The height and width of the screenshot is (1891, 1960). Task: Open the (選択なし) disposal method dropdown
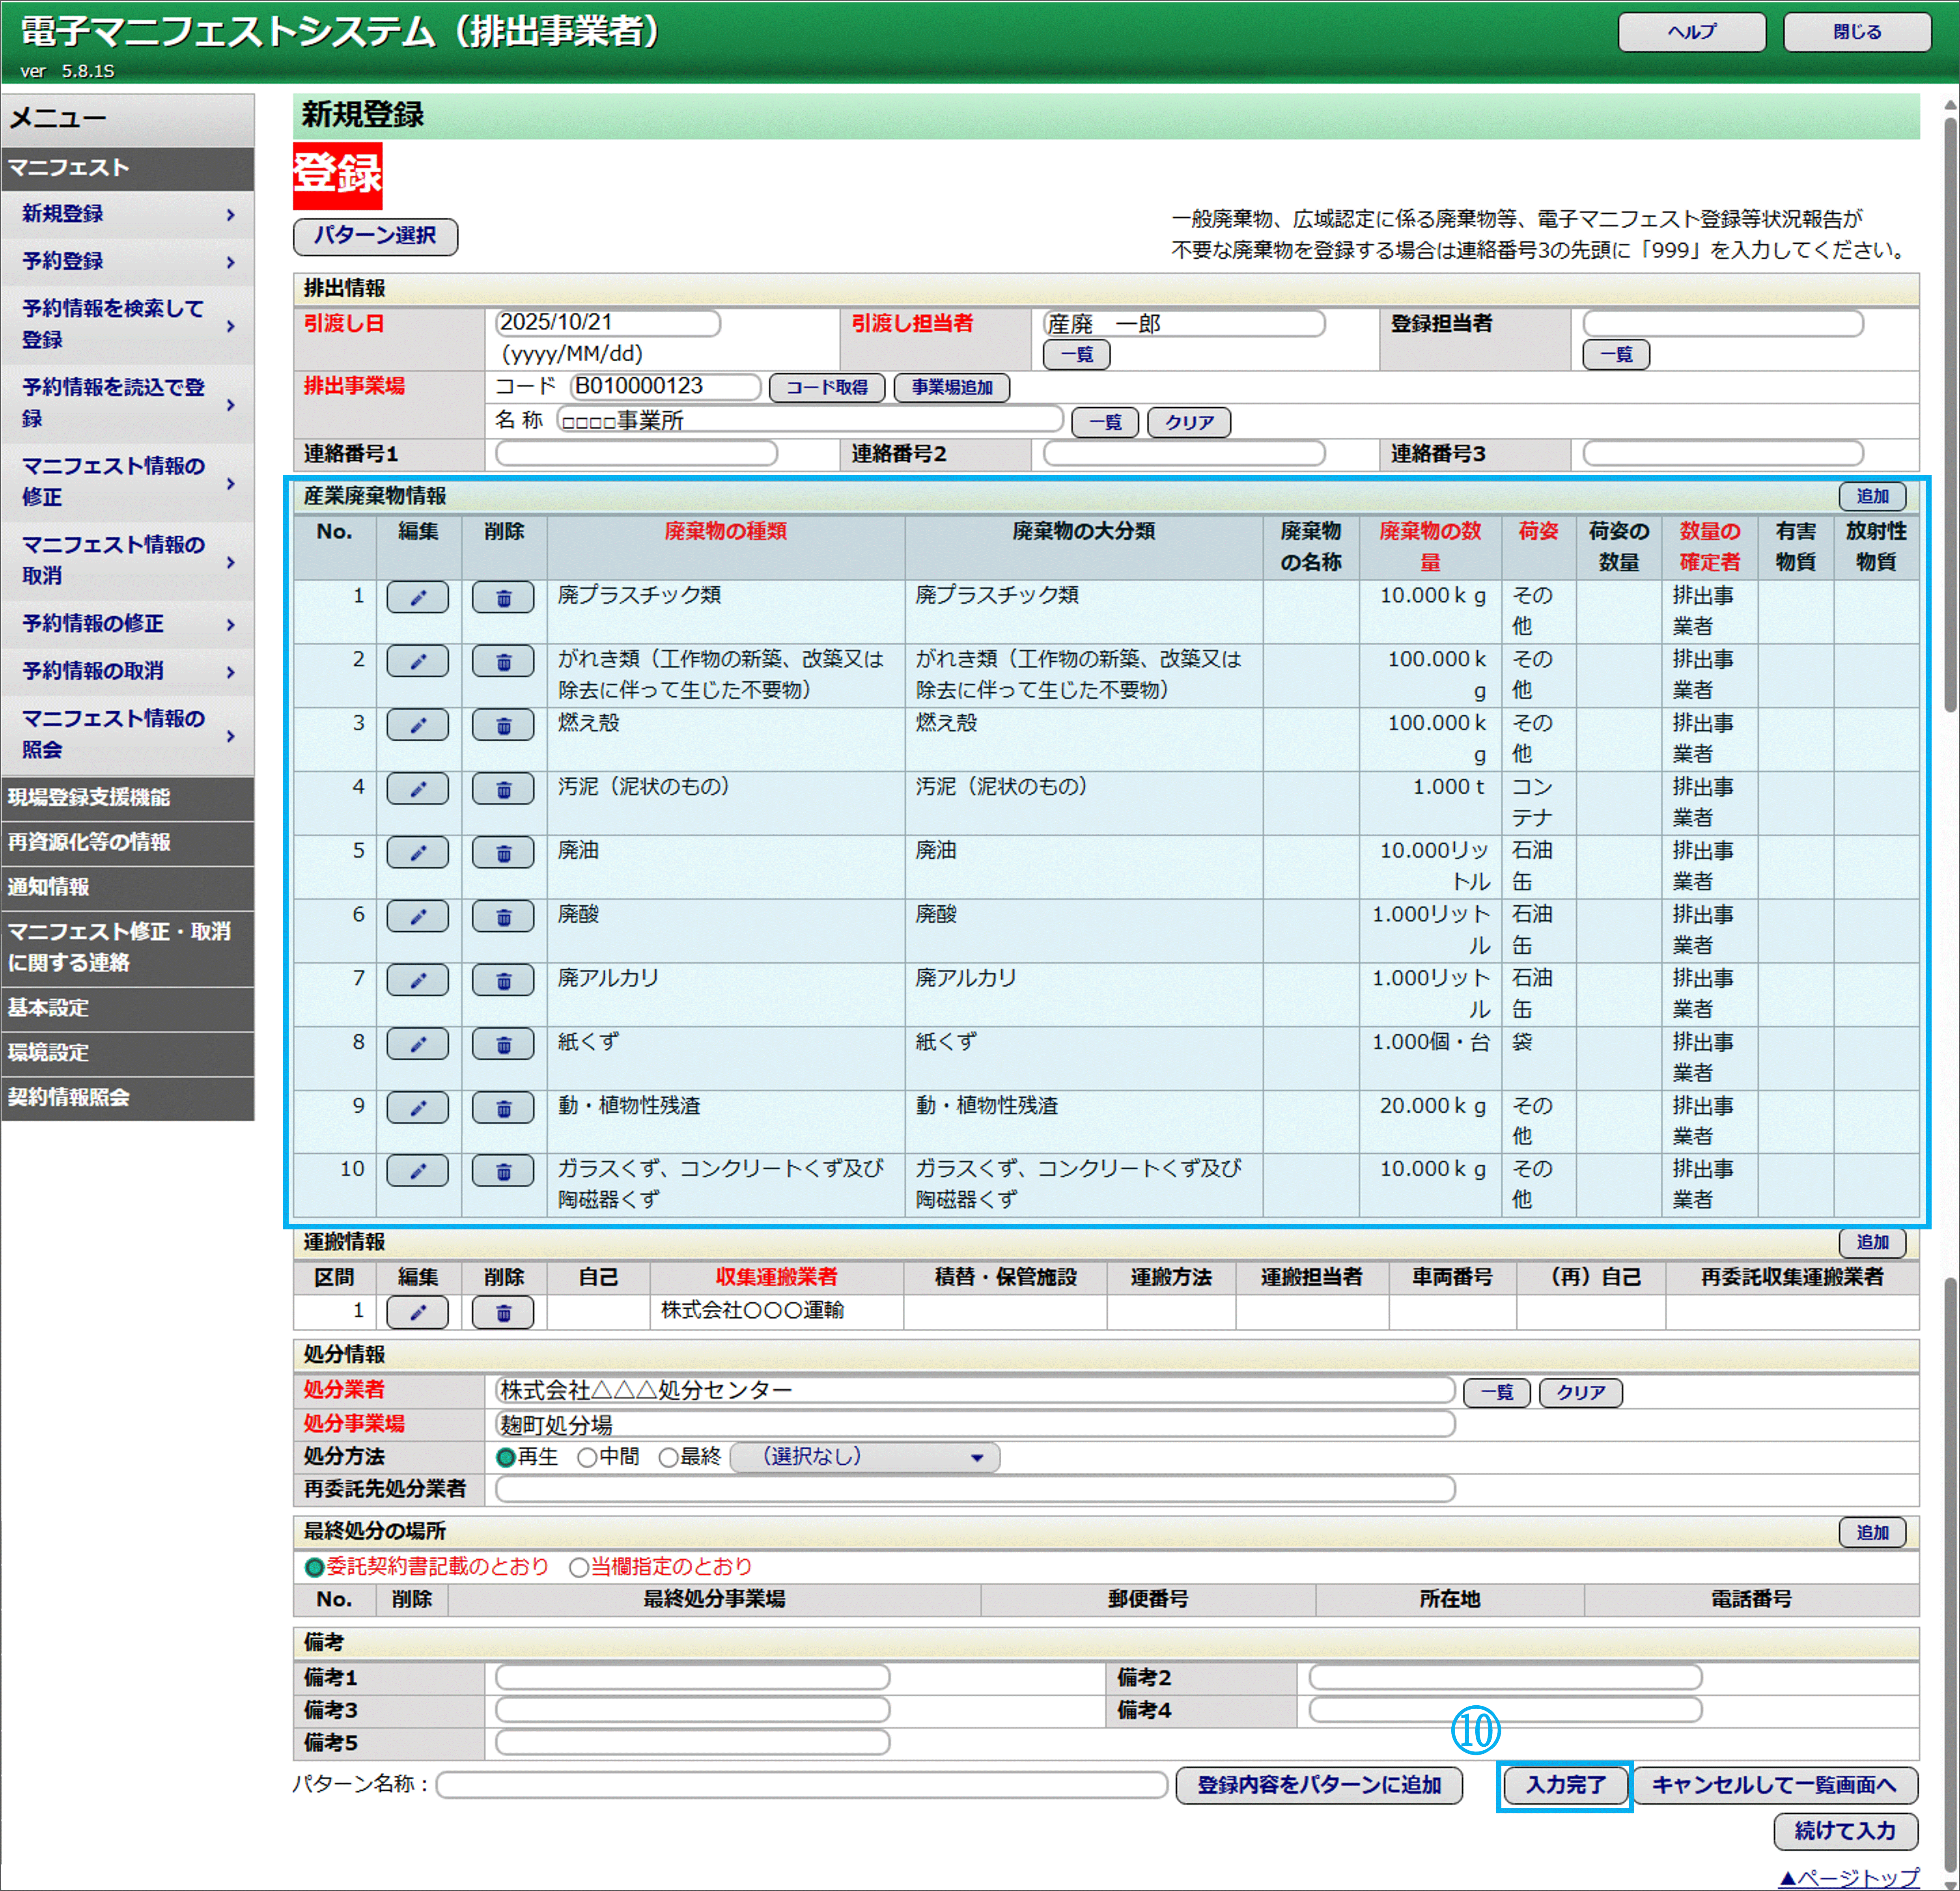coord(865,1457)
